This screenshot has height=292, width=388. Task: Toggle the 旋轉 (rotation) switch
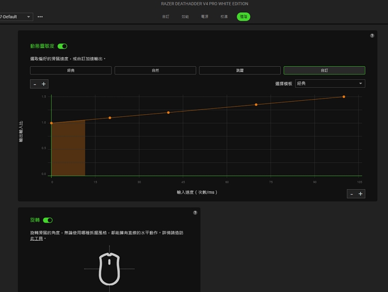[x=48, y=220]
